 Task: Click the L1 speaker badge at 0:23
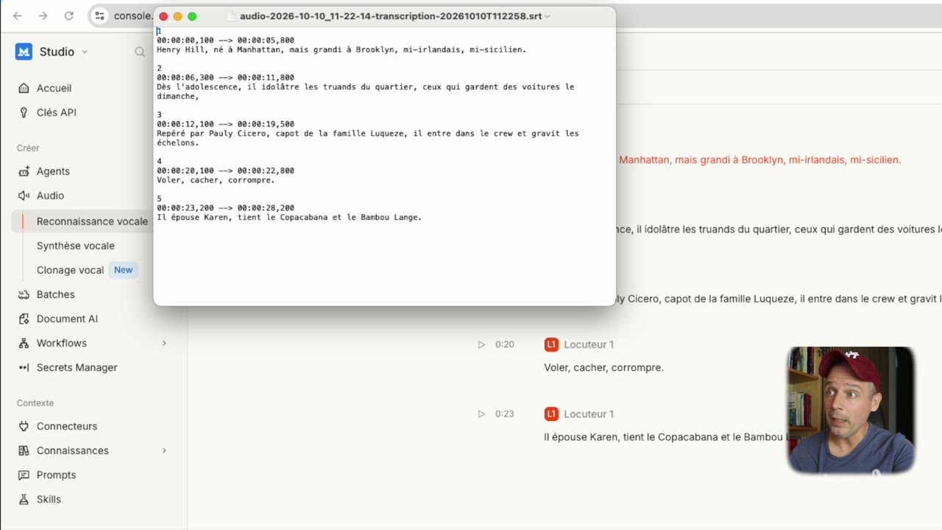click(x=551, y=414)
